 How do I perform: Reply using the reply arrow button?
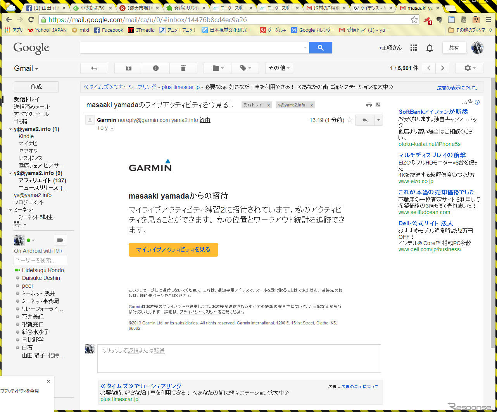[x=365, y=120]
